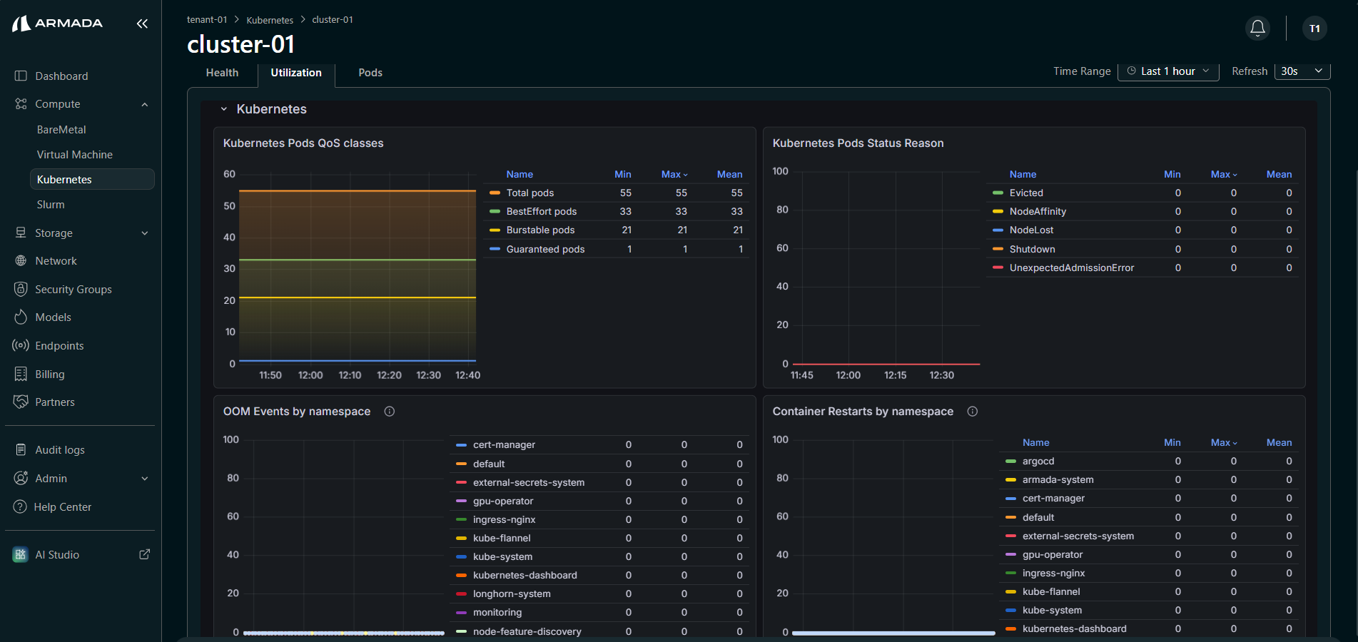This screenshot has width=1358, height=642.
Task: Click the Dashboard sidebar icon
Action: [x=21, y=76]
